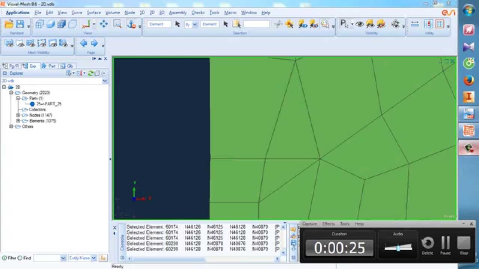Switch to the Glb tab
Viewport: 479px width, 269px height.
pos(67,66)
